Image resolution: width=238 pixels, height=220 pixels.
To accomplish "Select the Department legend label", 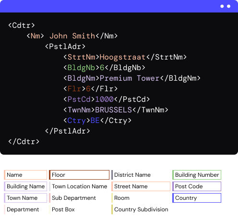I will [x=23, y=209].
